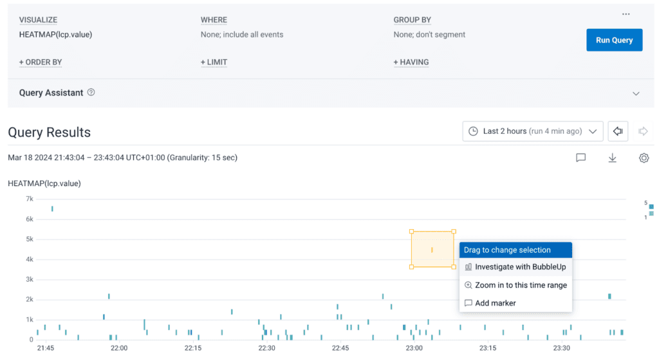Open graph settings gear icon
This screenshot has width=659, height=361.
(x=644, y=158)
